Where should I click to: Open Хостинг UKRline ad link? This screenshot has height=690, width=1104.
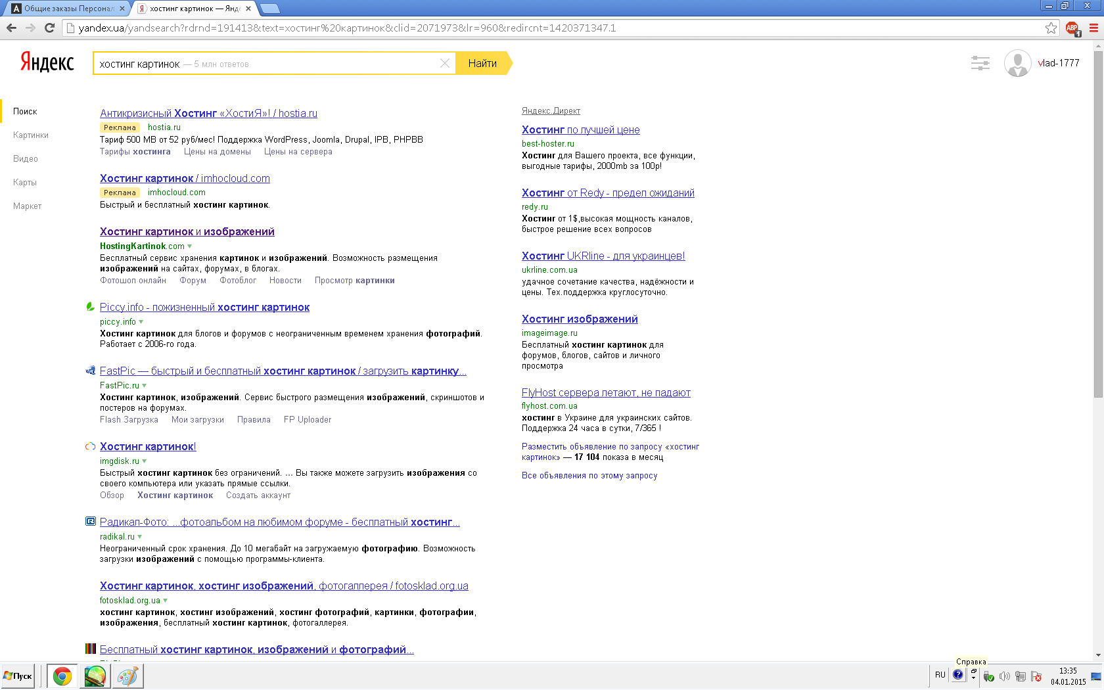pyautogui.click(x=603, y=256)
